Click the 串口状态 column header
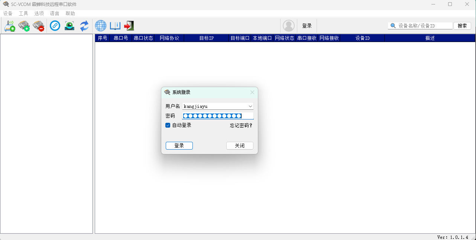This screenshot has height=240, width=476. click(143, 38)
